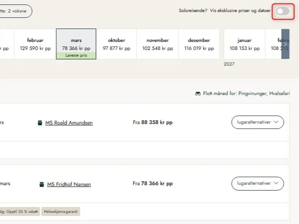Expand lugaralternativer for MS Fridtjof Nansen

tap(257, 183)
